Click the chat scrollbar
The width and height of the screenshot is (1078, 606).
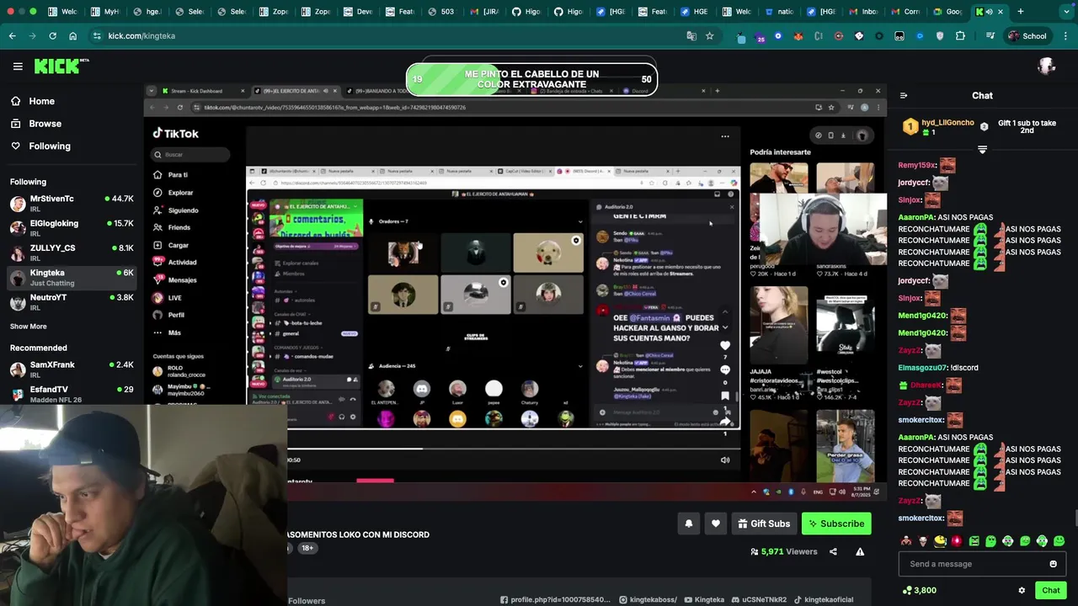(1075, 518)
